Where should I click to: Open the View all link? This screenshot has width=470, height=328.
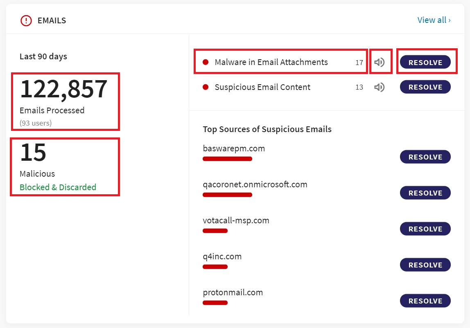click(x=434, y=20)
